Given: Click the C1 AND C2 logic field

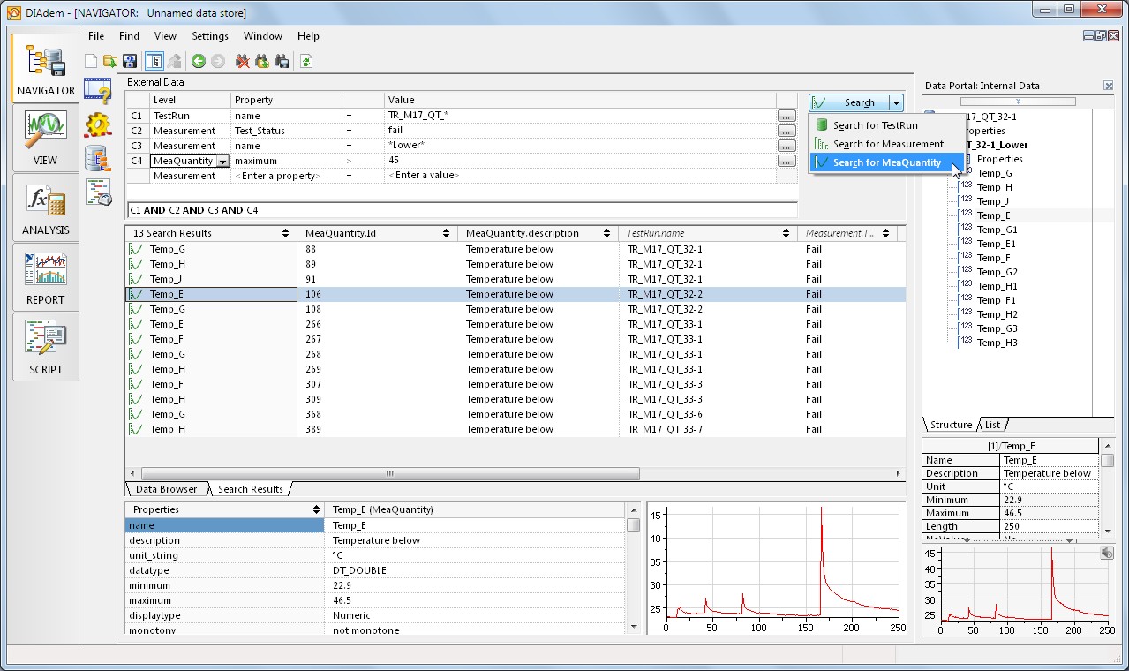Looking at the screenshot, I should 462,210.
